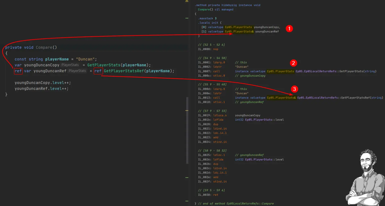Image resolution: width=385 pixels, height=206 pixels.
Task: Click the red circular badge numbered 1
Action: pyautogui.click(x=290, y=29)
